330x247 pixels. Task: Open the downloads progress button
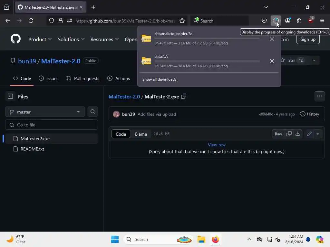[276, 21]
